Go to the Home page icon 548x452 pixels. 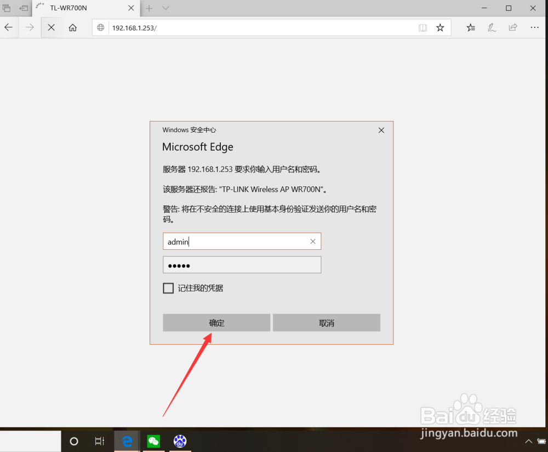[x=73, y=27]
